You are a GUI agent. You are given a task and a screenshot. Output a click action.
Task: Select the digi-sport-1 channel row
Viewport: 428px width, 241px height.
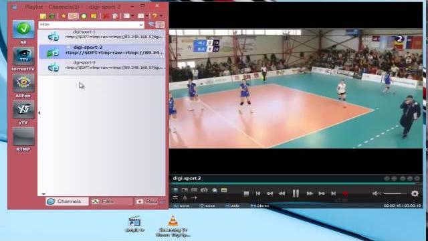[102, 36]
